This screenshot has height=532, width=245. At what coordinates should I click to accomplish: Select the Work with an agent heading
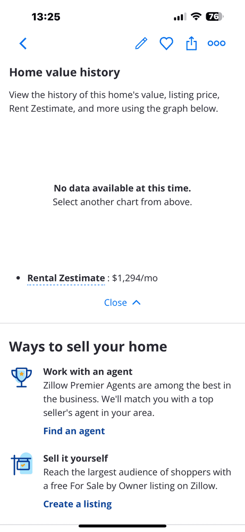click(x=88, y=371)
